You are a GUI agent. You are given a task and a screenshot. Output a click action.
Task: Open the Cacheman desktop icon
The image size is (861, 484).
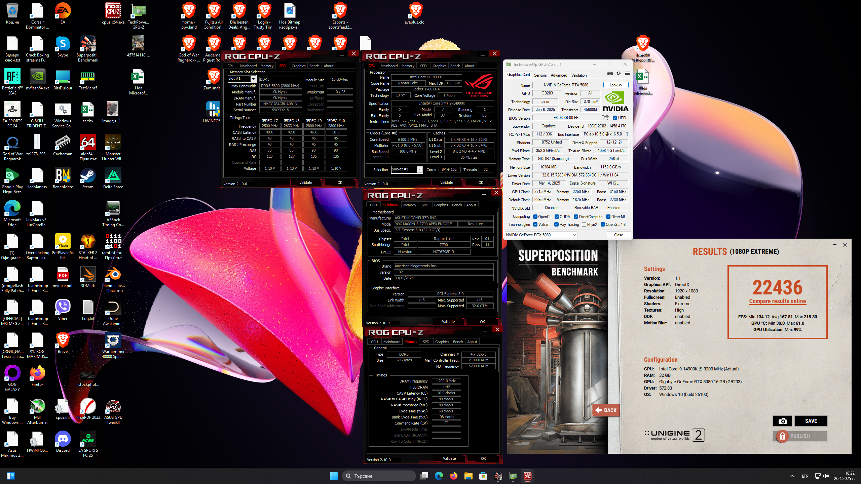click(x=63, y=146)
